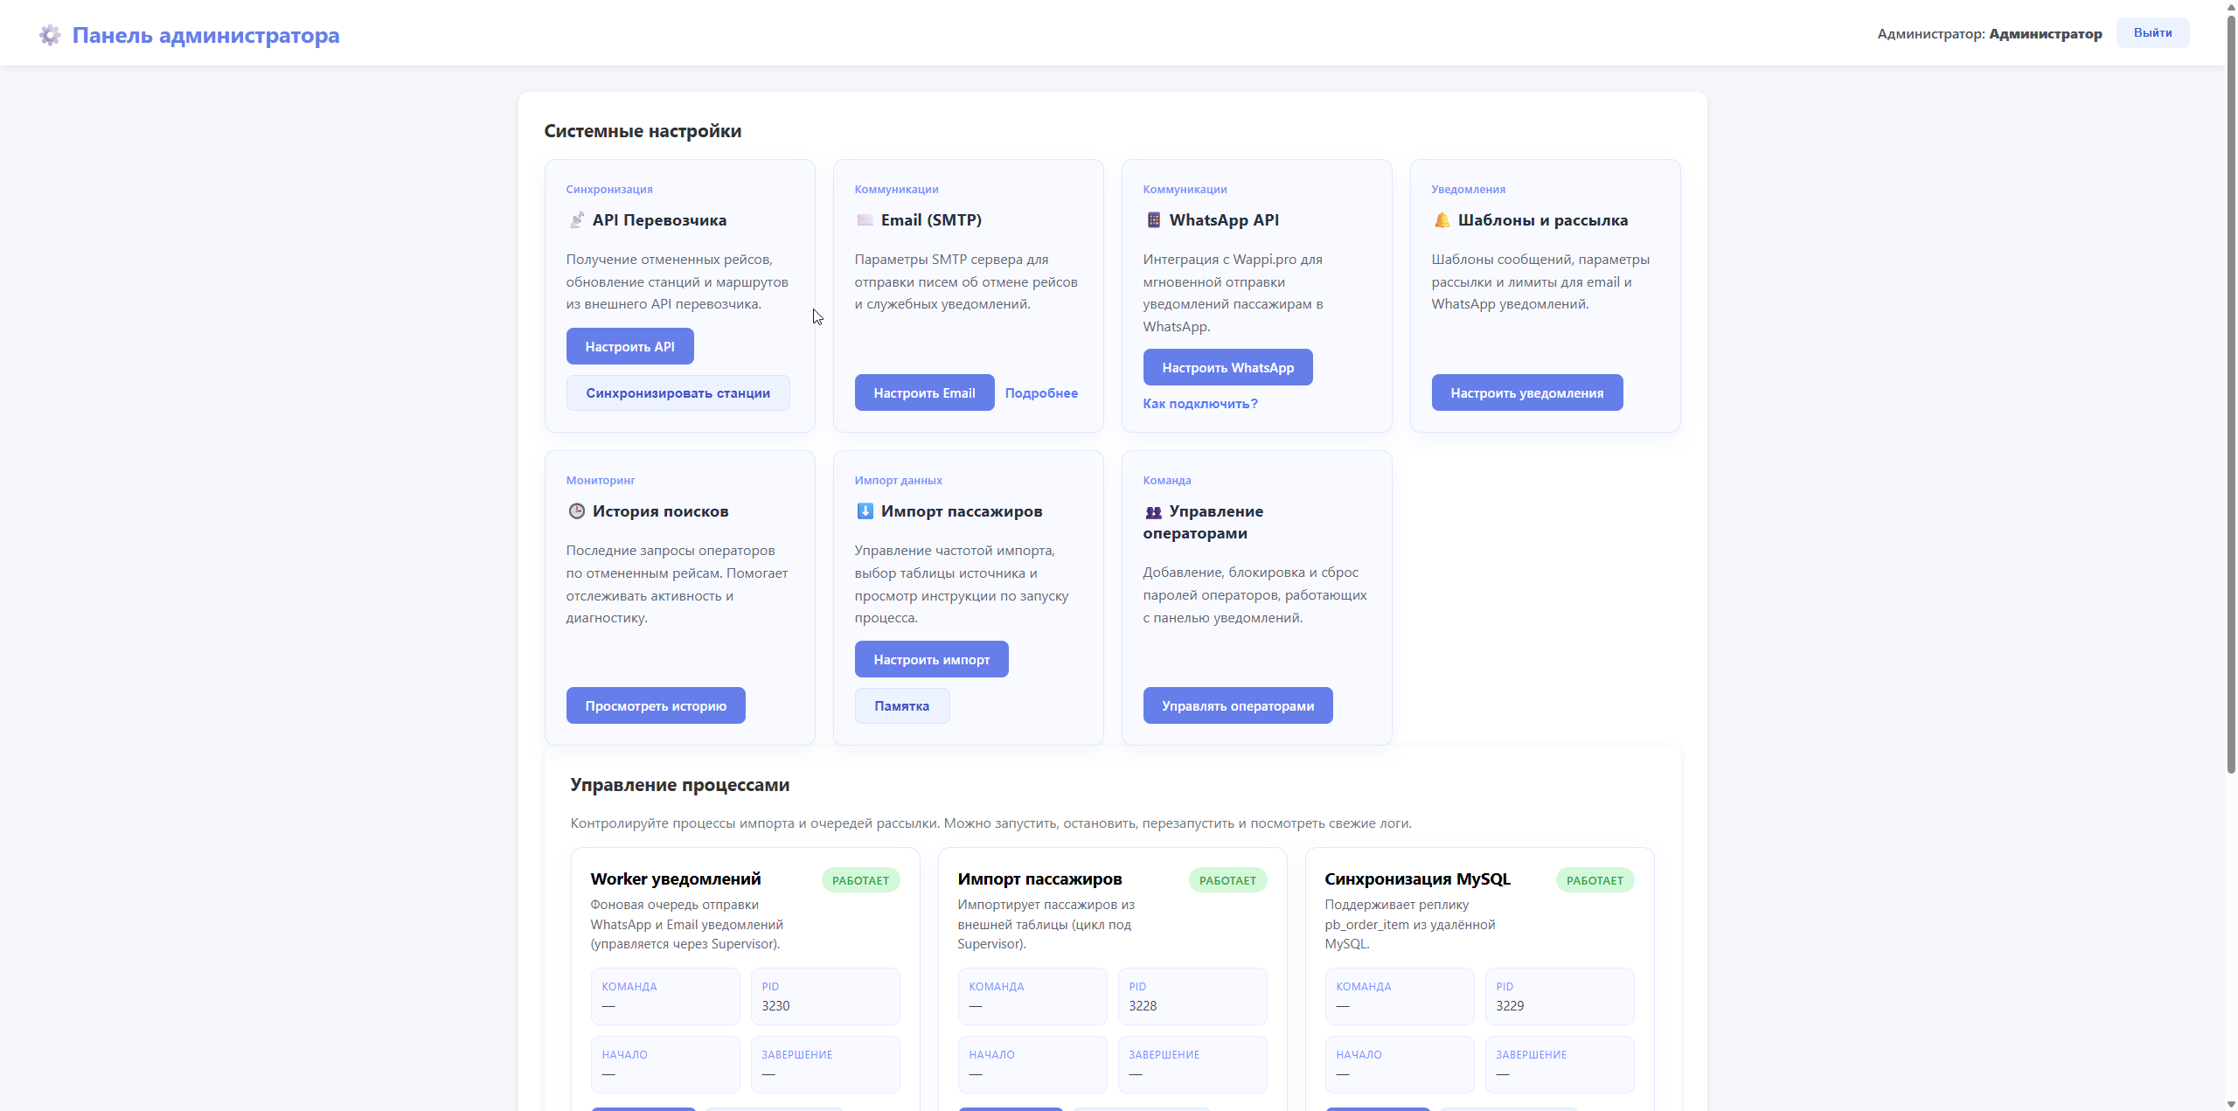Click Управлять операторами button
This screenshot has height=1111, width=2238.
click(x=1237, y=706)
